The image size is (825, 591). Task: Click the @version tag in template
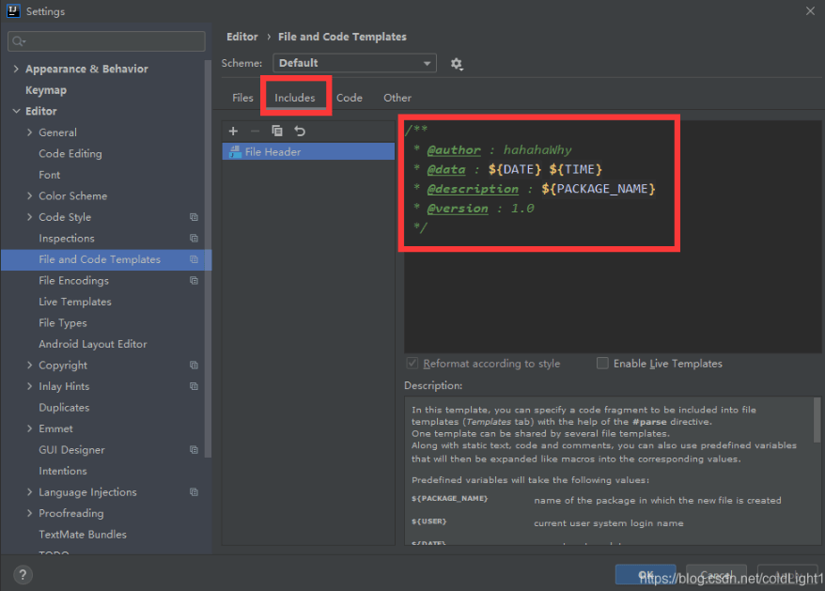tap(458, 209)
